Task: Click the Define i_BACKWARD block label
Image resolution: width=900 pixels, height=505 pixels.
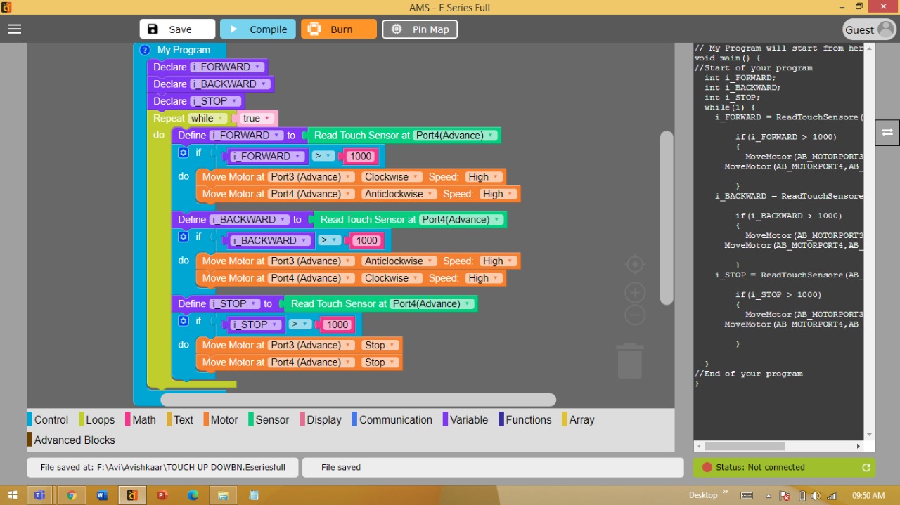Action: coord(192,219)
